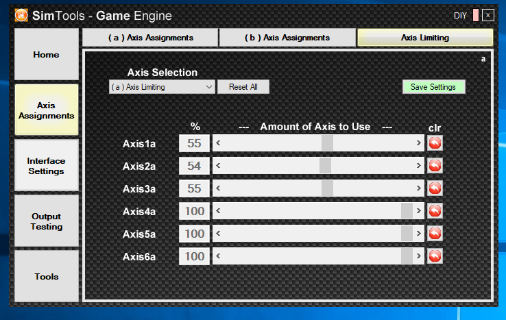Open Output Testing in the sidebar

coord(47,221)
